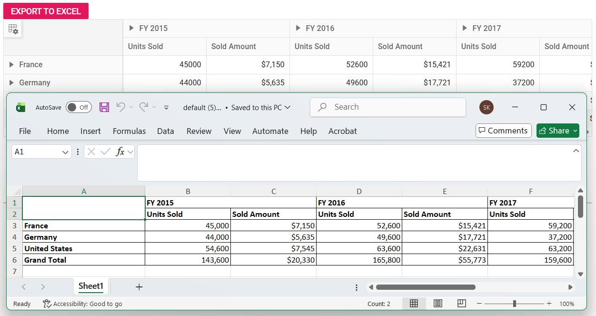
Task: Open the Name Box dropdown
Action: tap(64, 152)
